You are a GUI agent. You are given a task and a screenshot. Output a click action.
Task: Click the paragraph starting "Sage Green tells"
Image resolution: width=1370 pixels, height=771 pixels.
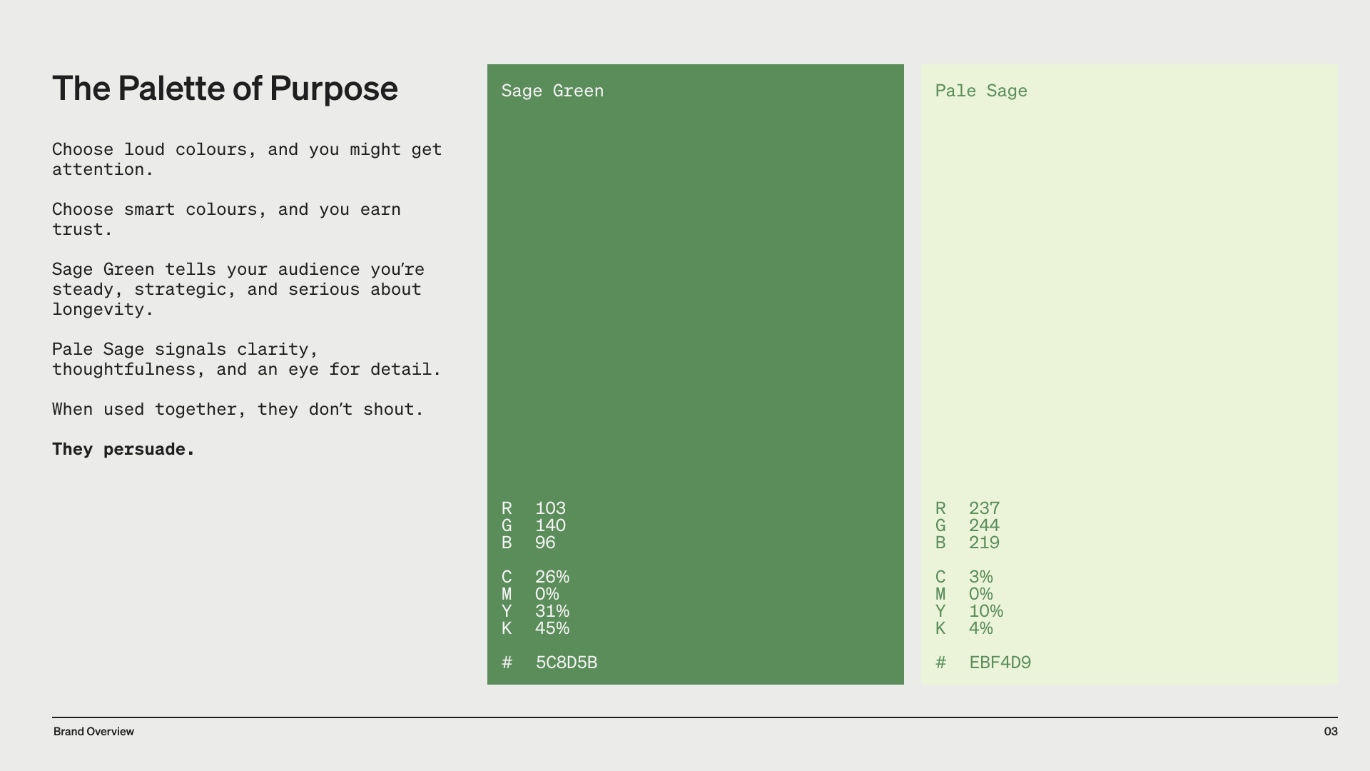tap(238, 289)
